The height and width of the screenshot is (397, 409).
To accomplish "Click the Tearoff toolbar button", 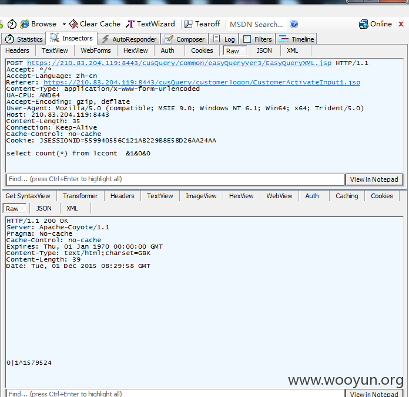I will click(202, 24).
